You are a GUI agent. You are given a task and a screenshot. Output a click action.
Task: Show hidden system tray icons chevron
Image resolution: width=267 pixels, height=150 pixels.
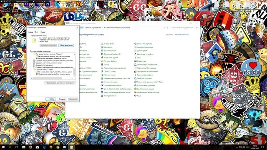click(237, 147)
